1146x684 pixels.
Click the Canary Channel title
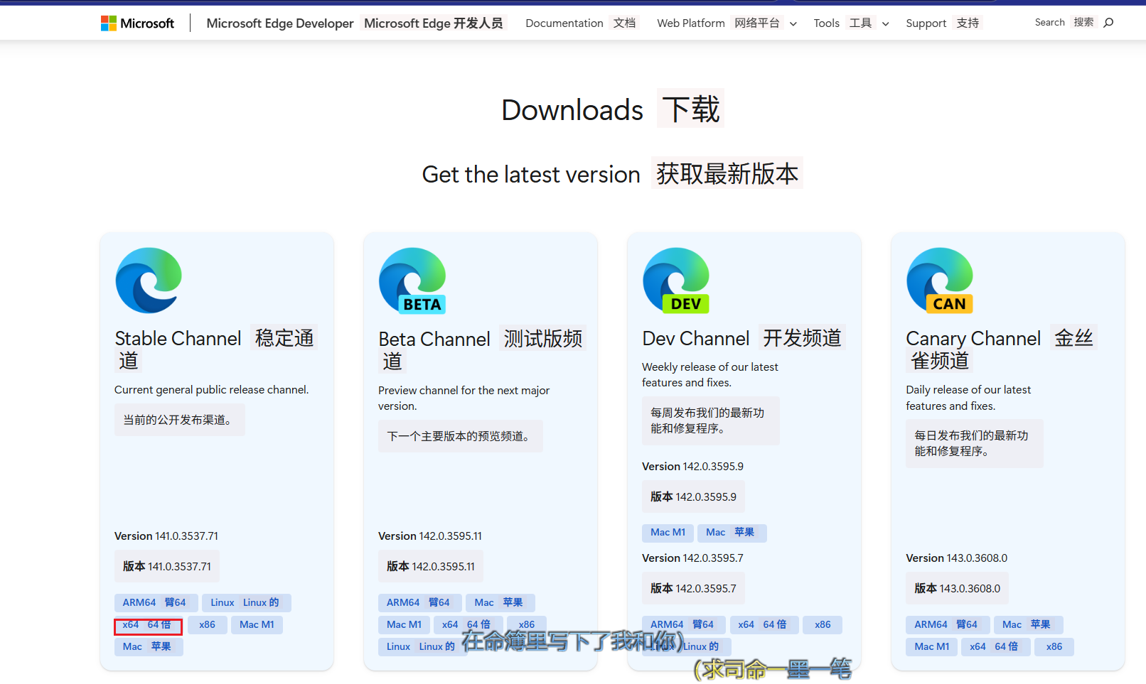(x=1001, y=349)
